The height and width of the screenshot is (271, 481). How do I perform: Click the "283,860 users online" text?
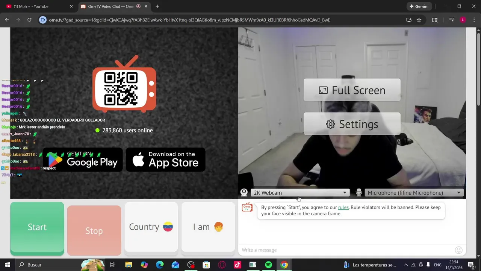(127, 130)
